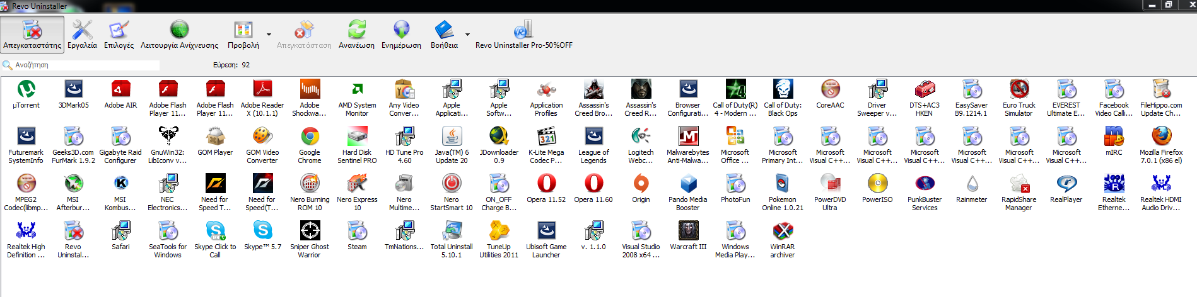The height and width of the screenshot is (297, 1197).
Task: Select the Opera 11.52 icon
Action: coord(546,184)
